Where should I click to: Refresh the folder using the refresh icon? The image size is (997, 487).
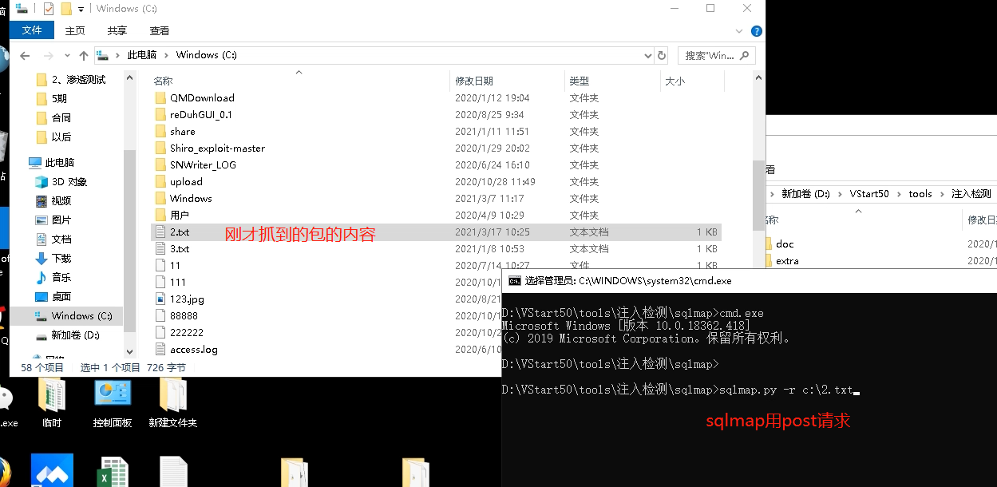pos(663,54)
